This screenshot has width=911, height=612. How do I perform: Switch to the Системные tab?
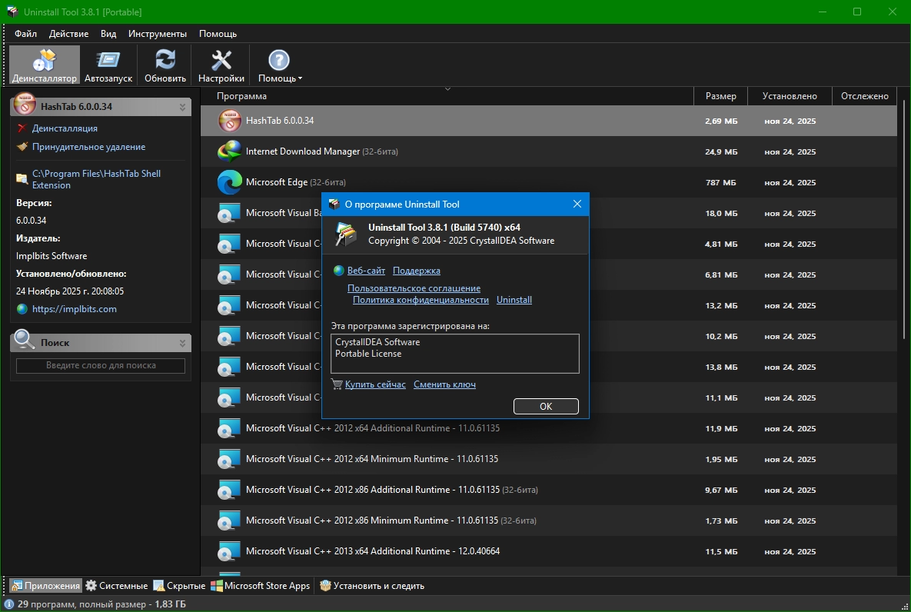tap(116, 586)
